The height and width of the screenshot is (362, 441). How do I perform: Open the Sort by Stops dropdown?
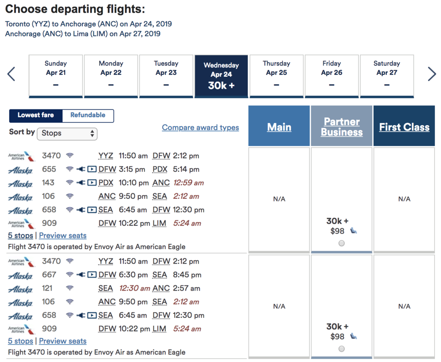(x=67, y=133)
